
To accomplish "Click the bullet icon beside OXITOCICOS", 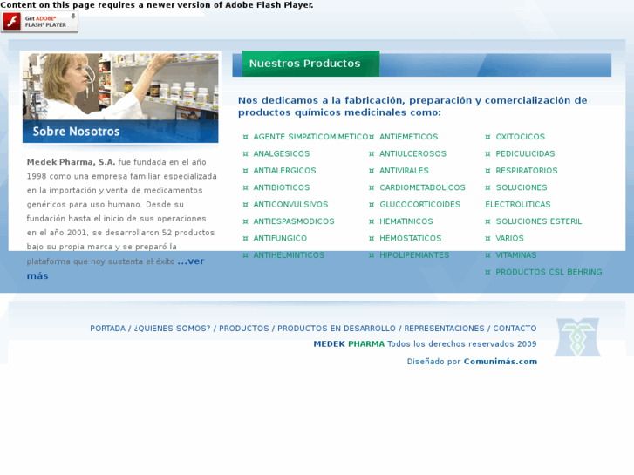I will (x=488, y=137).
